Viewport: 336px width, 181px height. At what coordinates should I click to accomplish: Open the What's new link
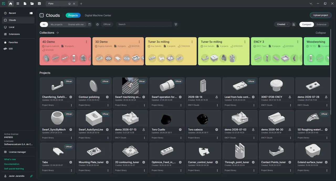[x=10, y=159]
